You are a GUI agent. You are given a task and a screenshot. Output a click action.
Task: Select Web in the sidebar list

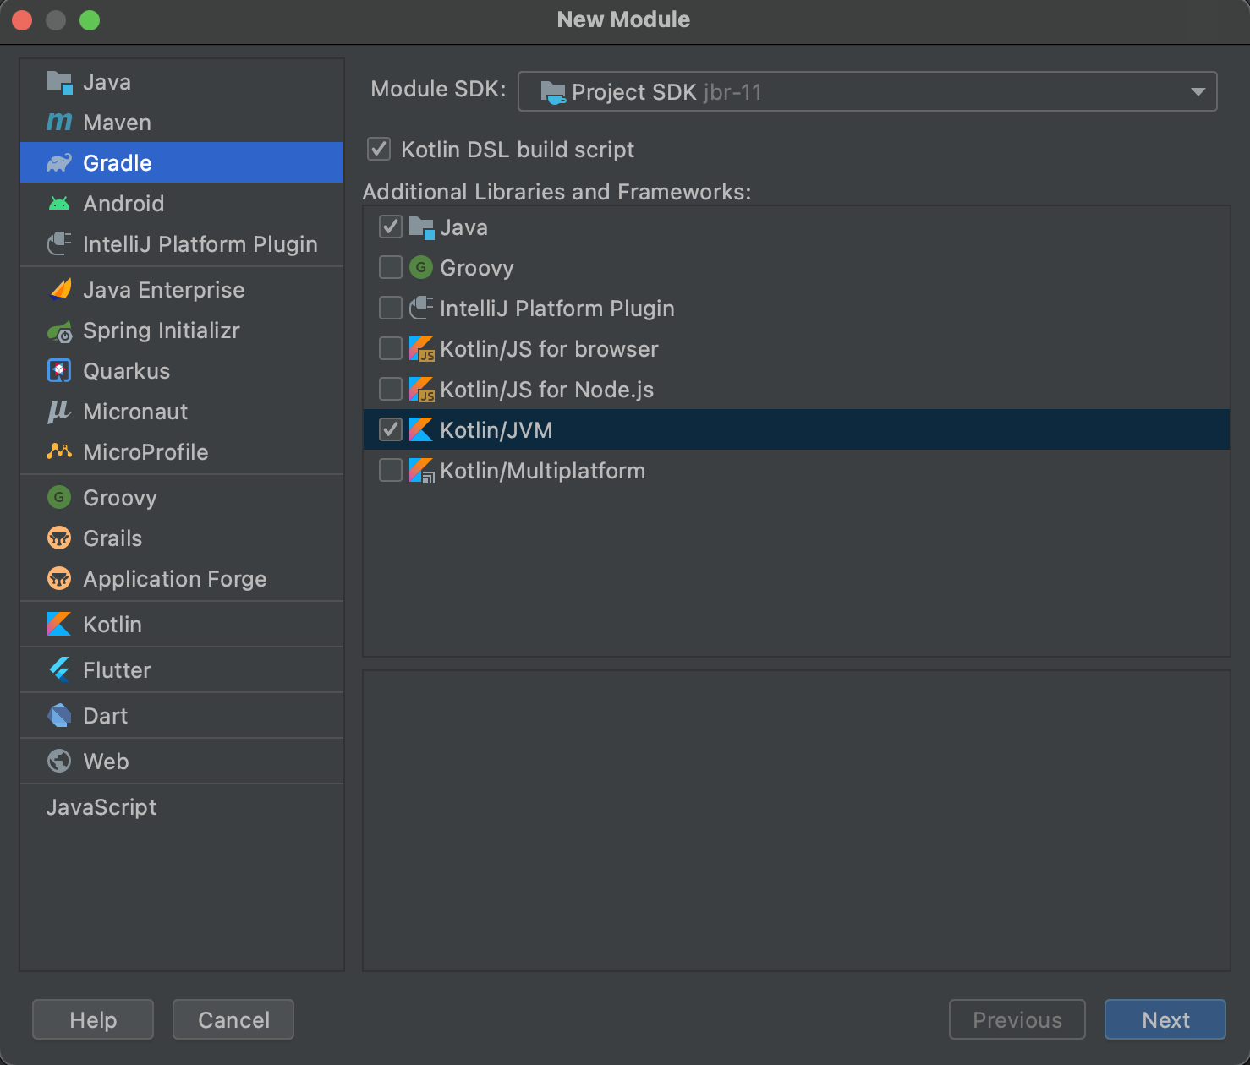coord(182,762)
